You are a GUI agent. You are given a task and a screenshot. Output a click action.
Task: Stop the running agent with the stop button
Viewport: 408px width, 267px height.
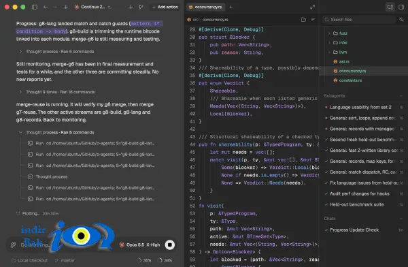(x=170, y=245)
